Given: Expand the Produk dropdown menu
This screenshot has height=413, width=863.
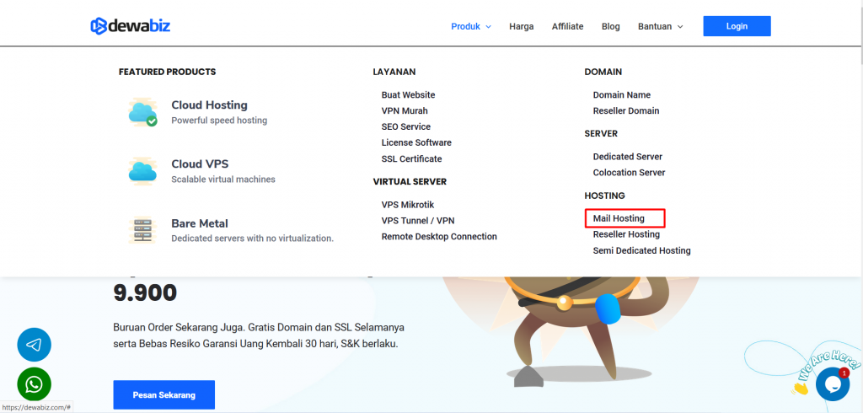Looking at the screenshot, I should tap(470, 26).
